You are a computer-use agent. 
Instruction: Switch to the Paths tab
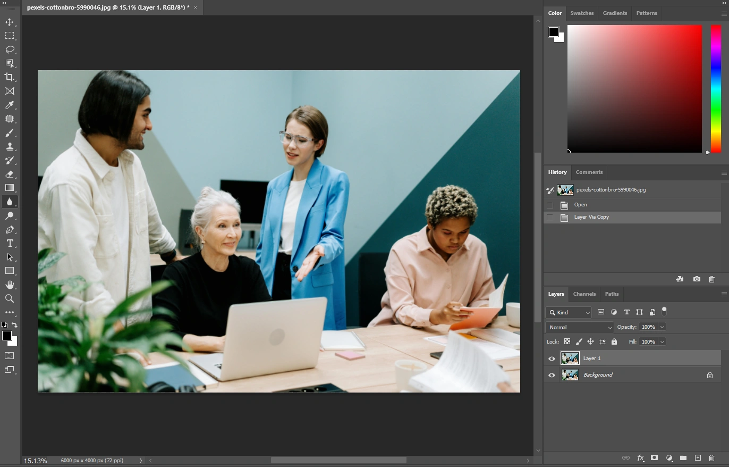click(x=612, y=294)
